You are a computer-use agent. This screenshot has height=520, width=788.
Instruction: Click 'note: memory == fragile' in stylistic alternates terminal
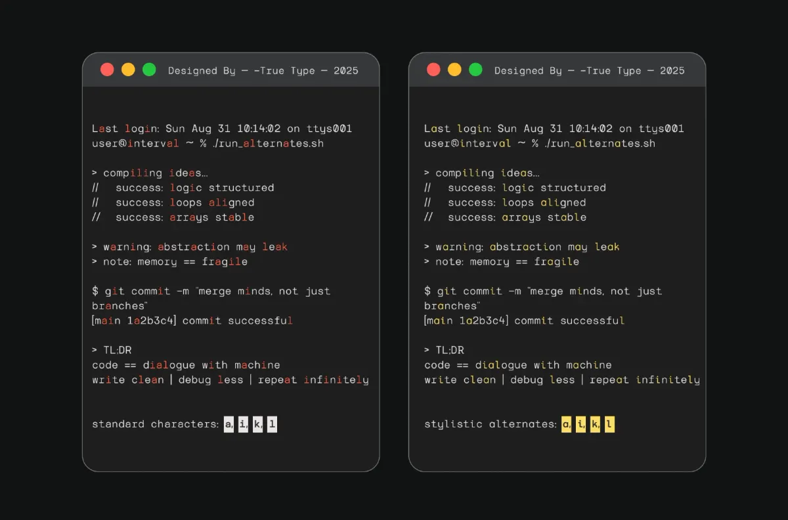click(508, 262)
